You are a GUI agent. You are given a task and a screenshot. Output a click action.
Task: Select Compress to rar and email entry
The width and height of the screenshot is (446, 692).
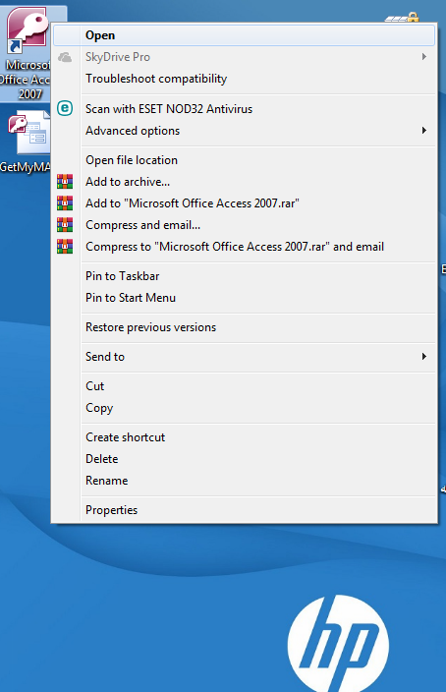(x=244, y=247)
